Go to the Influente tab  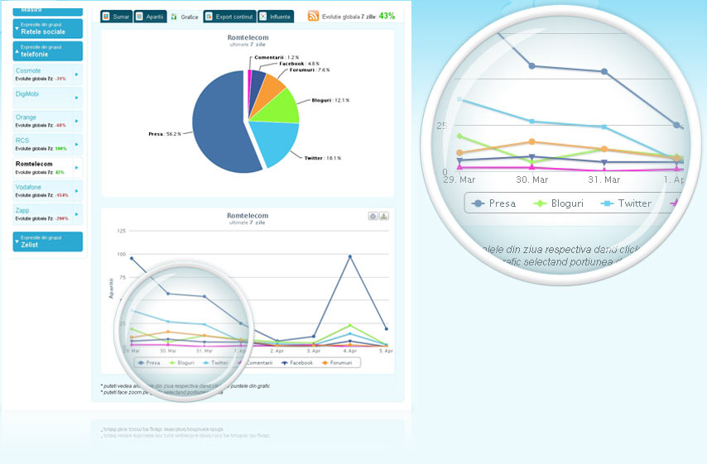276,17
